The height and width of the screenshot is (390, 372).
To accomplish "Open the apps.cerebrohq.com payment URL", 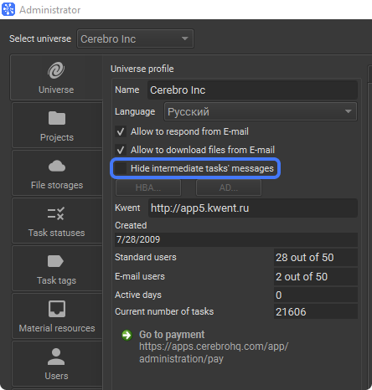I will click(214, 352).
